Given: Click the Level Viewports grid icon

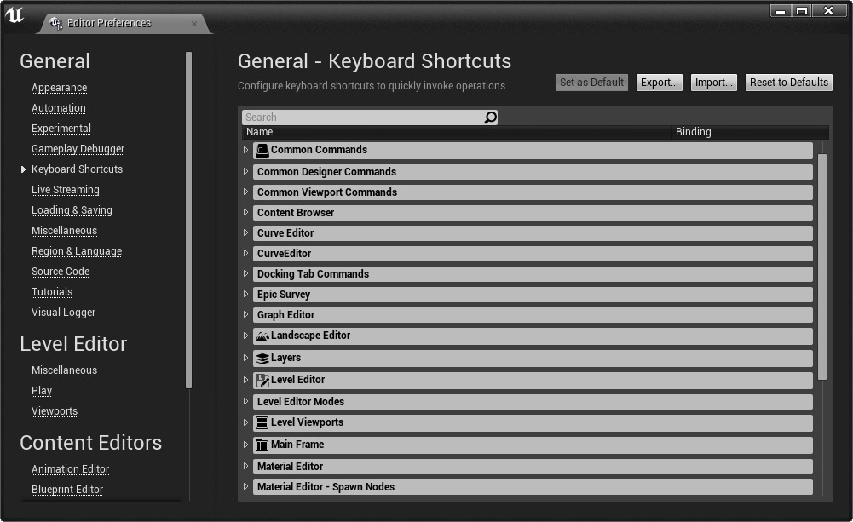Looking at the screenshot, I should click(x=262, y=422).
